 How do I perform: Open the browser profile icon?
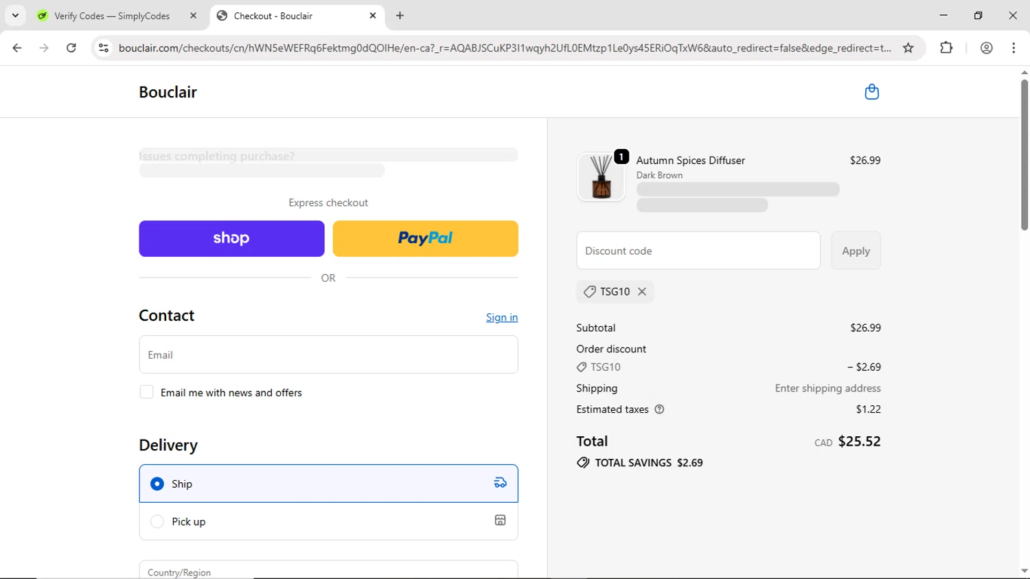[986, 48]
